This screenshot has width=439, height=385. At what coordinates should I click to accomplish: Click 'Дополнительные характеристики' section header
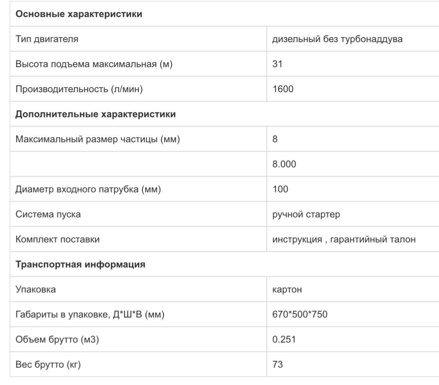coord(95,114)
